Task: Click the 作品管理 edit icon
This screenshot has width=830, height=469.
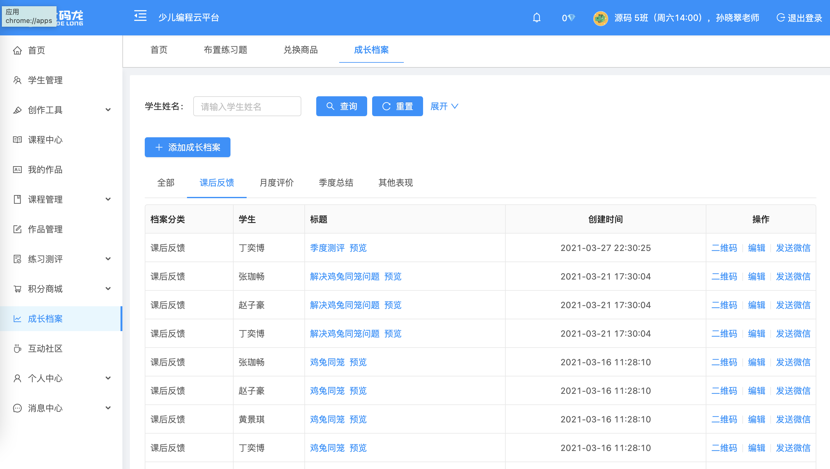Action: pyautogui.click(x=17, y=229)
